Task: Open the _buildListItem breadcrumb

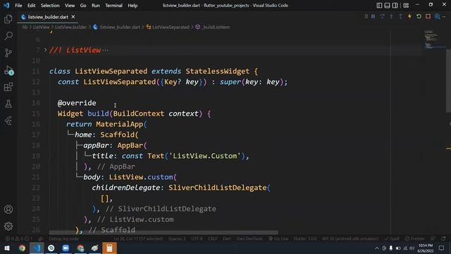Action: coord(213,27)
